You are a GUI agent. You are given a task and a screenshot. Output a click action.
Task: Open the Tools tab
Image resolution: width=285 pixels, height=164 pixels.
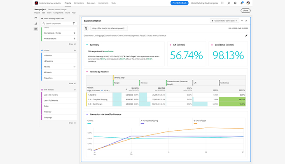[113, 3]
